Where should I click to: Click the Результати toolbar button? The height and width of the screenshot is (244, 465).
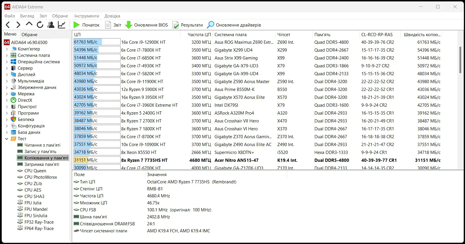[188, 25]
